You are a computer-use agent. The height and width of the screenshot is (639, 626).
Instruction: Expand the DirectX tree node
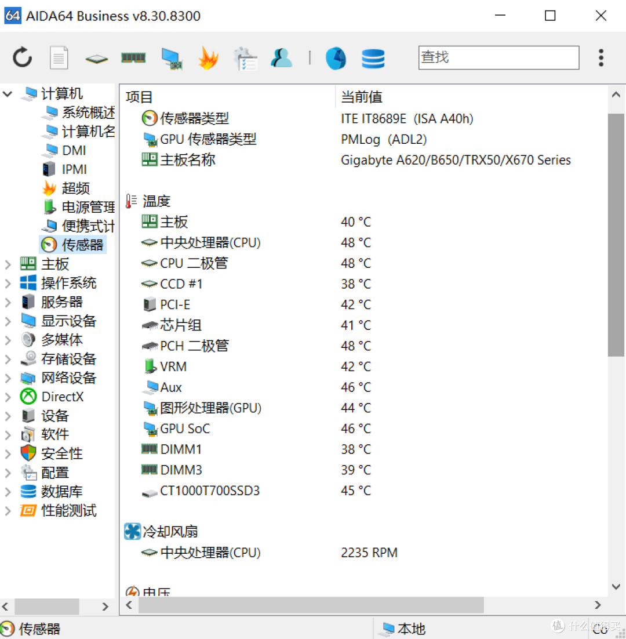pos(8,397)
